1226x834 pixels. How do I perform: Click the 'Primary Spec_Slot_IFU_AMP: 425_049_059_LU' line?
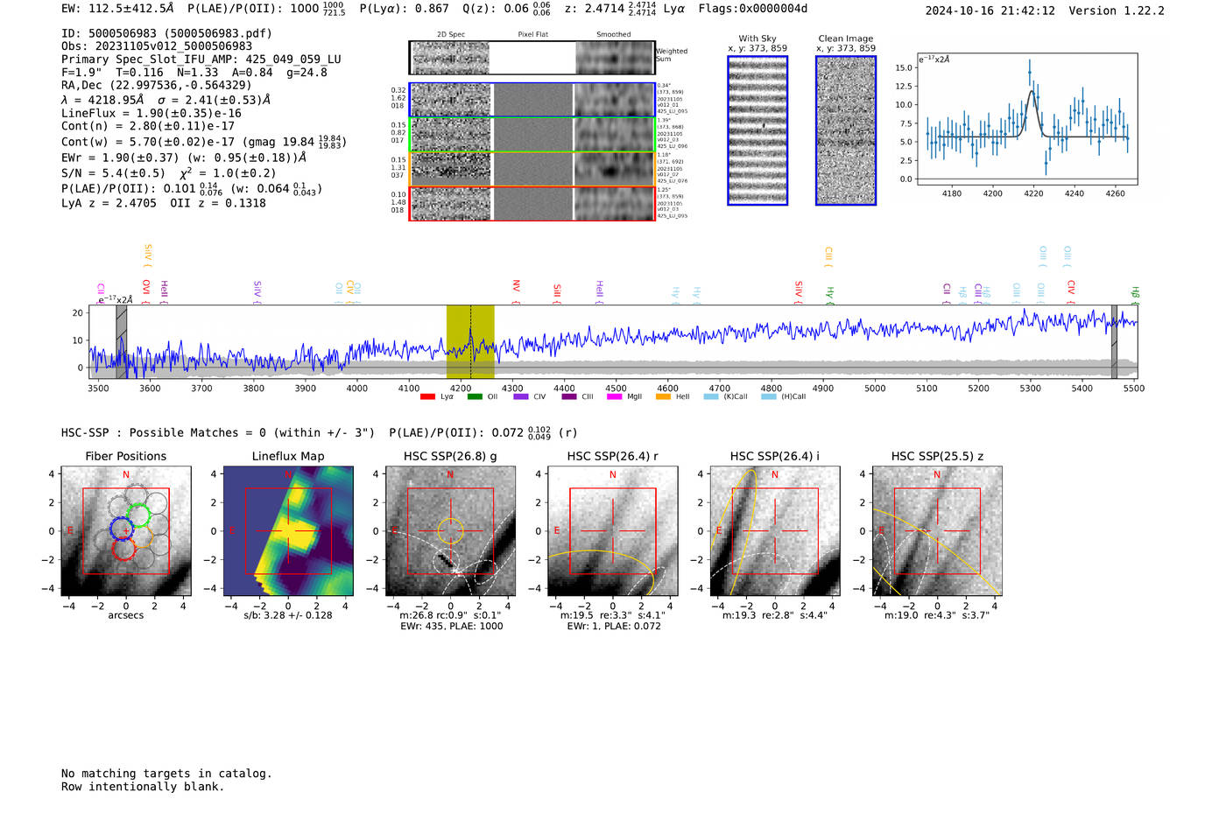click(x=201, y=60)
